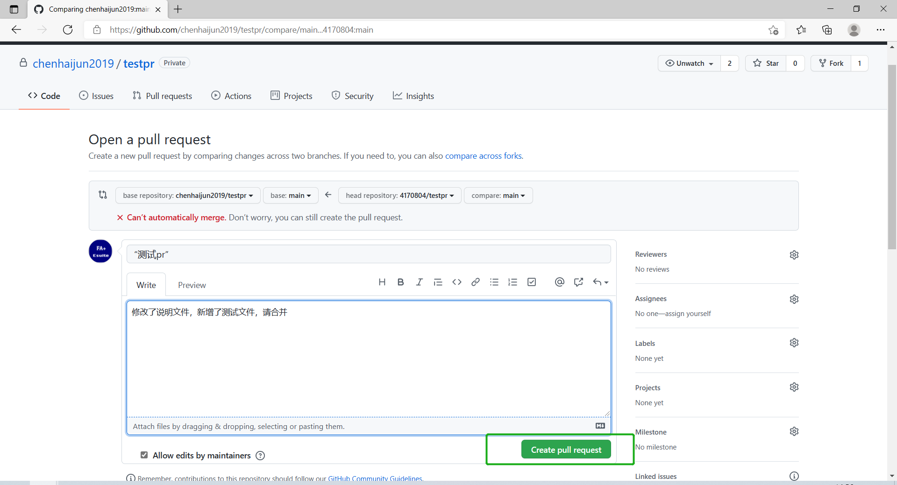
Task: Open Milestone settings gear
Action: point(794,432)
